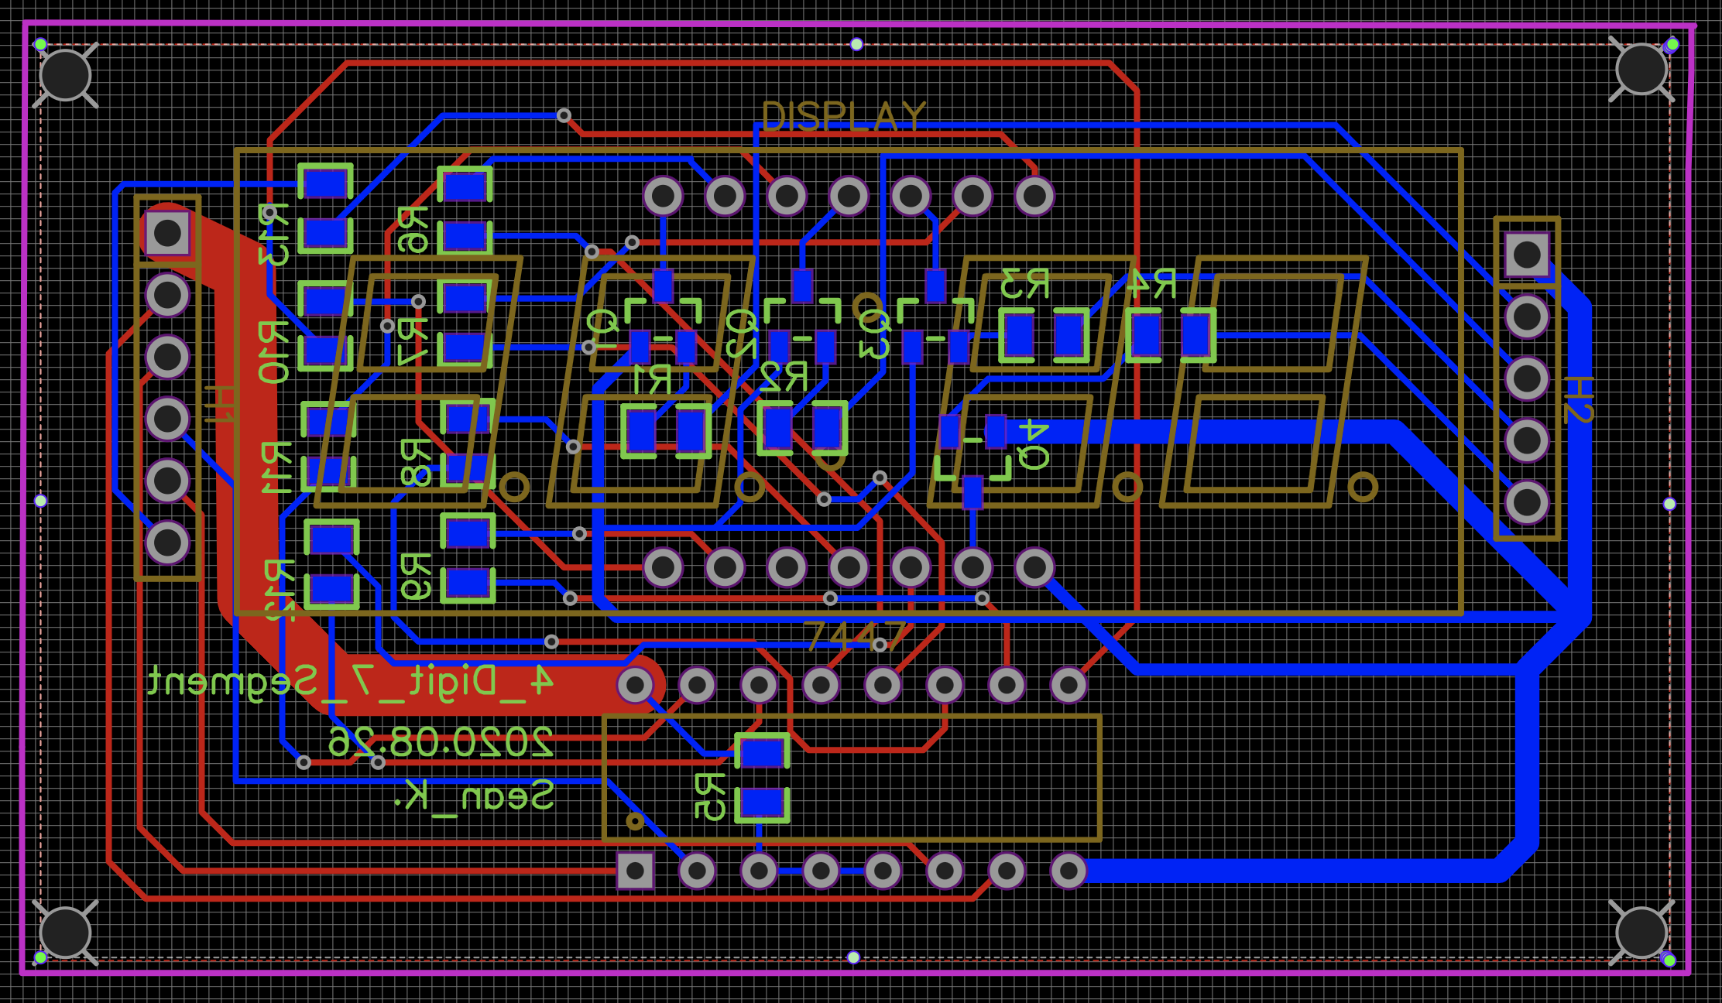The width and height of the screenshot is (1722, 1003).
Task: Select the bottom pad of resistor R5
Action: (762, 803)
